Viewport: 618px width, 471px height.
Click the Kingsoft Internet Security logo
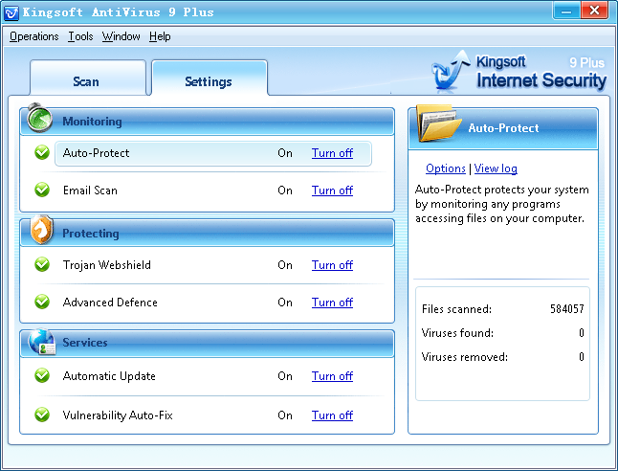point(519,72)
